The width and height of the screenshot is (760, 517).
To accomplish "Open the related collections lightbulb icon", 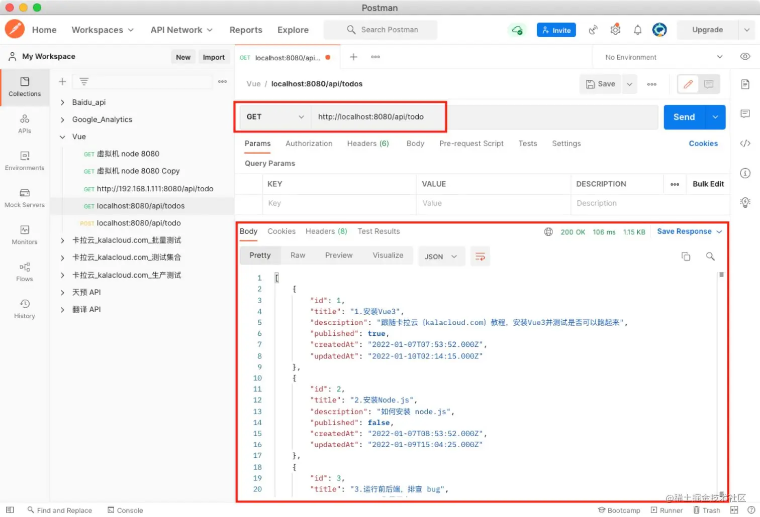I will pyautogui.click(x=745, y=202).
